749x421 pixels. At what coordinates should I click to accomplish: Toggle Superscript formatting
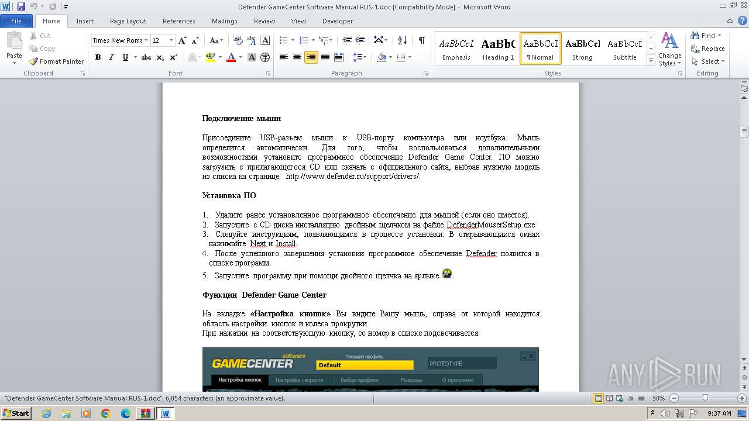tap(173, 57)
